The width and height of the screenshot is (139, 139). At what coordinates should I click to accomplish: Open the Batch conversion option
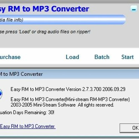click(x=102, y=57)
